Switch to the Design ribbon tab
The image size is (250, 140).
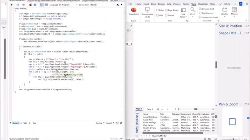161,4
